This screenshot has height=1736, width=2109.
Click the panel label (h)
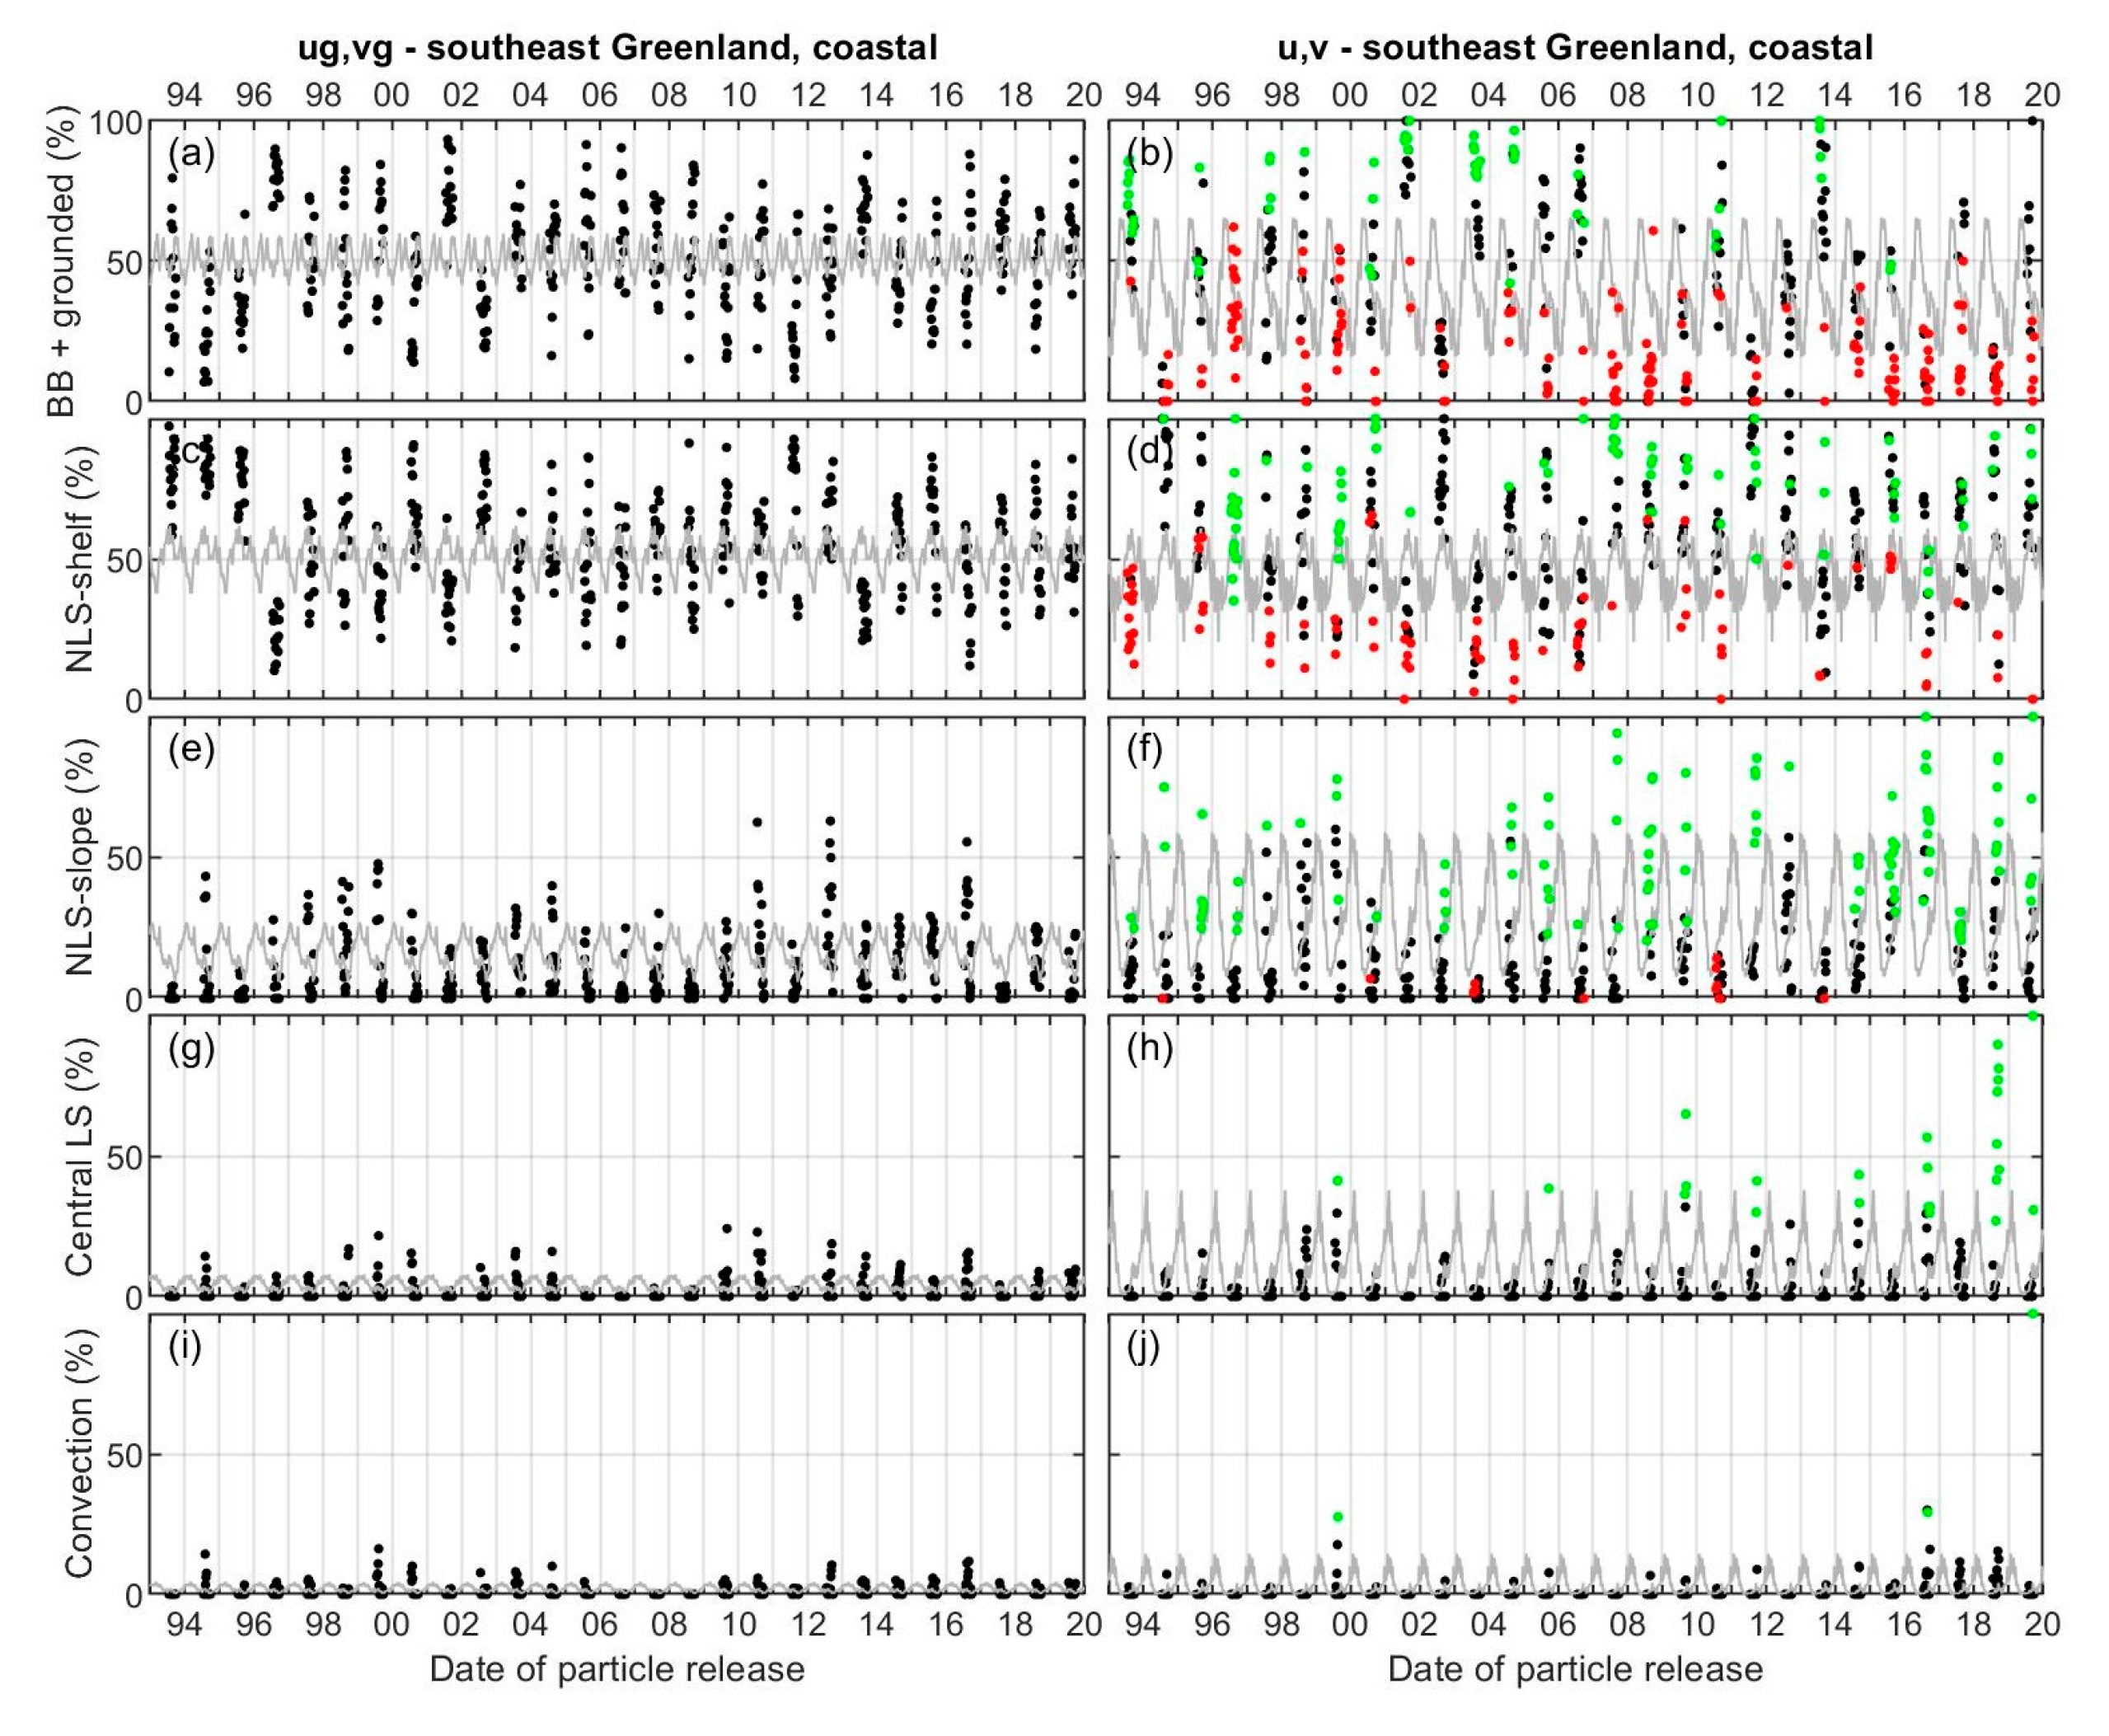click(x=1151, y=1049)
